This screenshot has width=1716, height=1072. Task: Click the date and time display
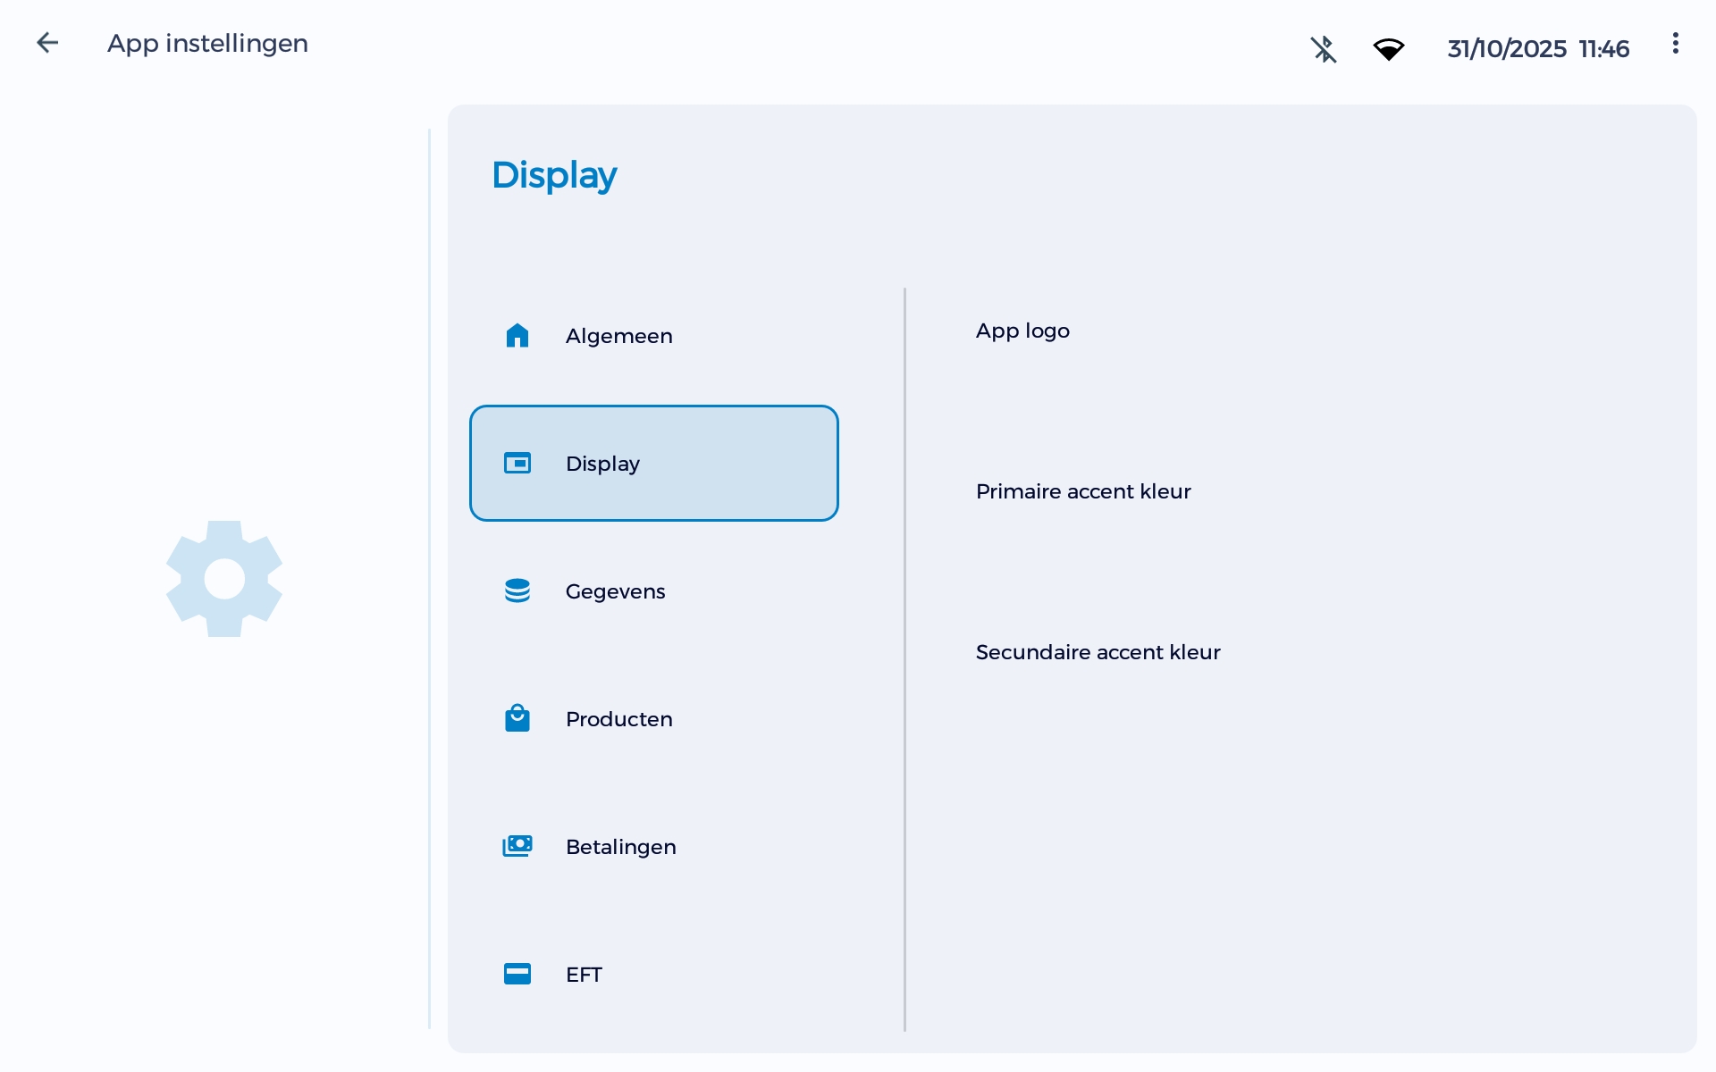click(x=1537, y=49)
